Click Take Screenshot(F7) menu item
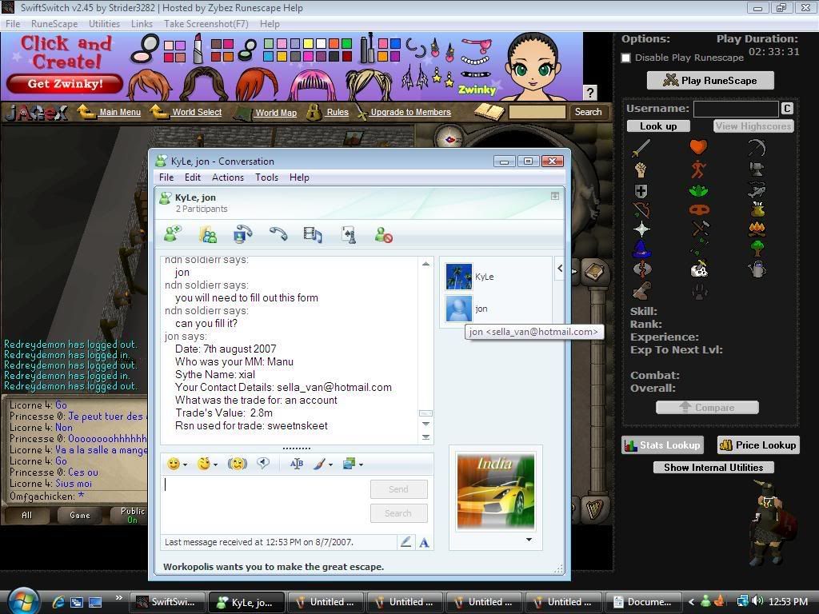The image size is (819, 614). (206, 24)
